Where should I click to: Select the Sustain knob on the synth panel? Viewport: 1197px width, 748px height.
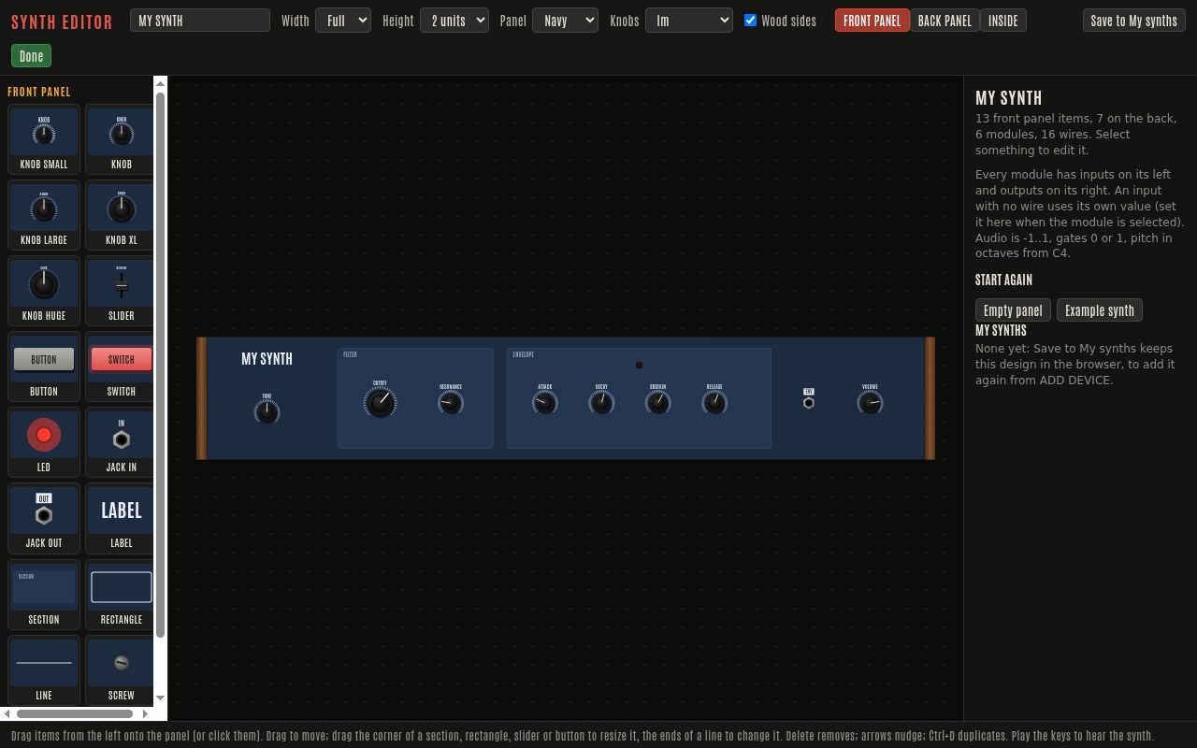pyautogui.click(x=658, y=402)
